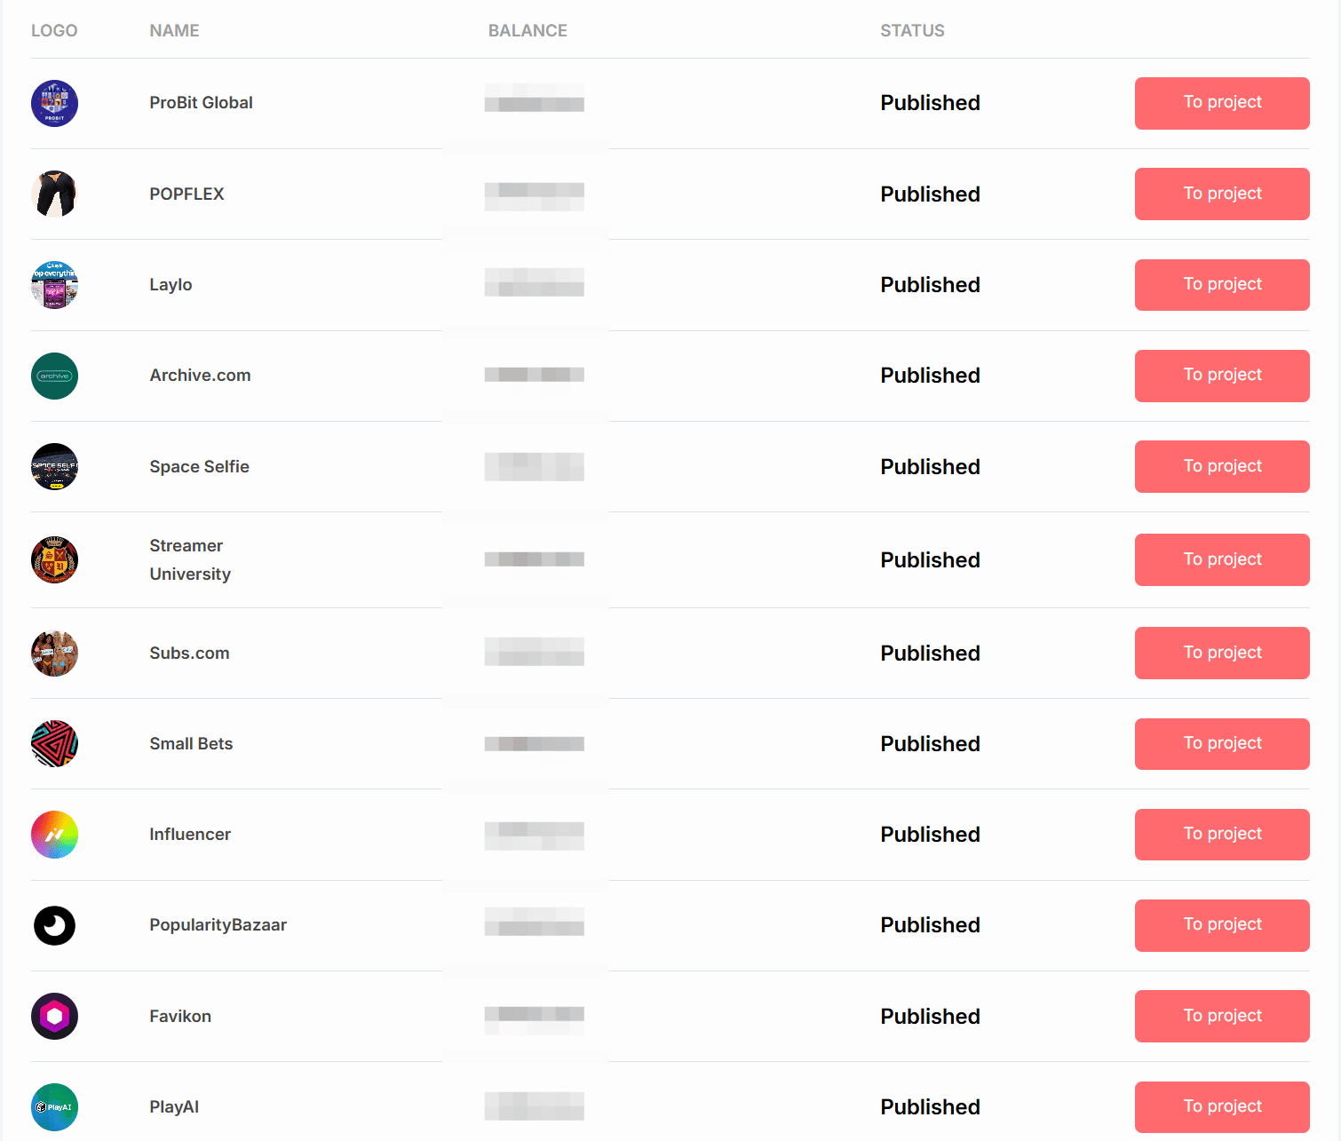Open the ProBit Global project button

pos(1221,103)
